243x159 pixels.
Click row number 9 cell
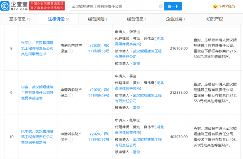pyautogui.click(x=11, y=93)
